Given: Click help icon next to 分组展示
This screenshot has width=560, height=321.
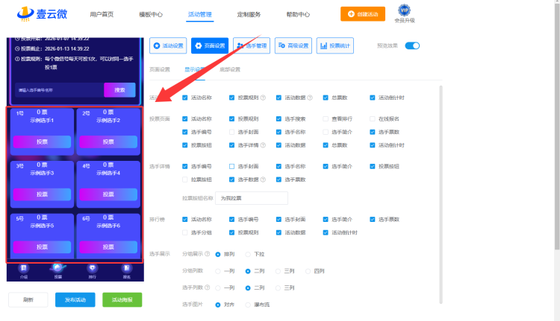Looking at the screenshot, I should [207, 254].
